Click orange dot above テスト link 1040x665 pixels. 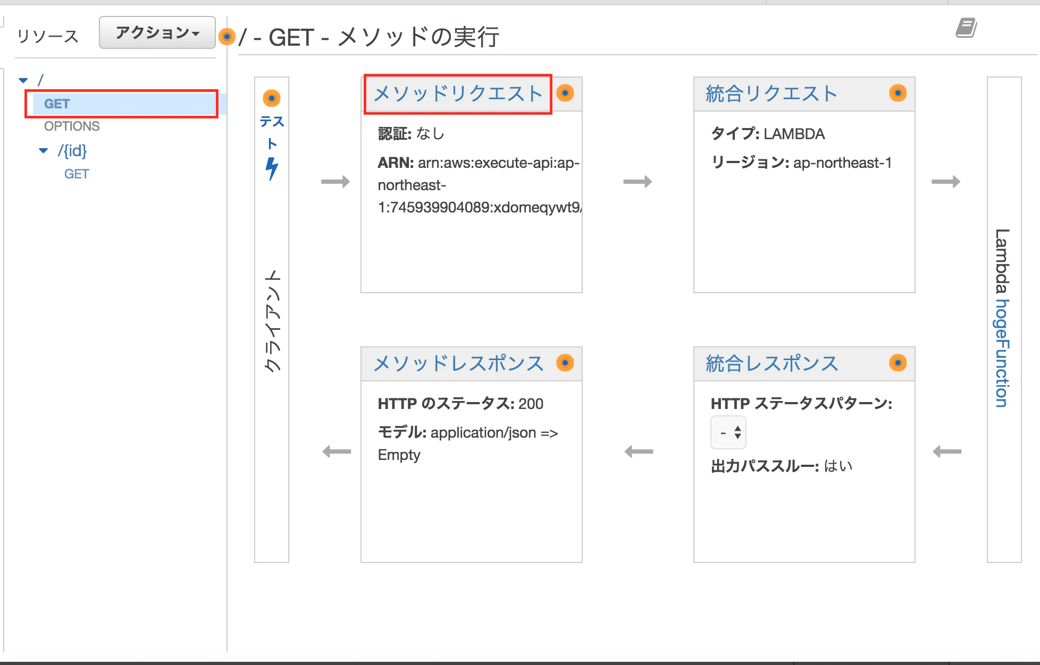(x=272, y=98)
